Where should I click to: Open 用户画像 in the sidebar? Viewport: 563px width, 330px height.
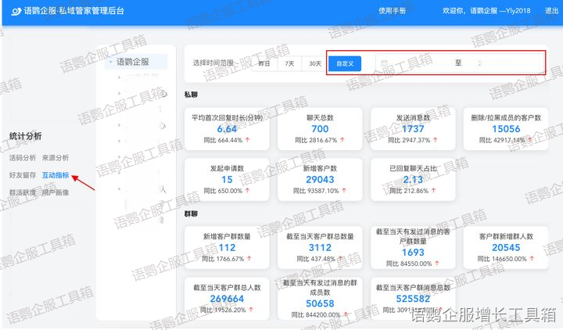[55, 192]
